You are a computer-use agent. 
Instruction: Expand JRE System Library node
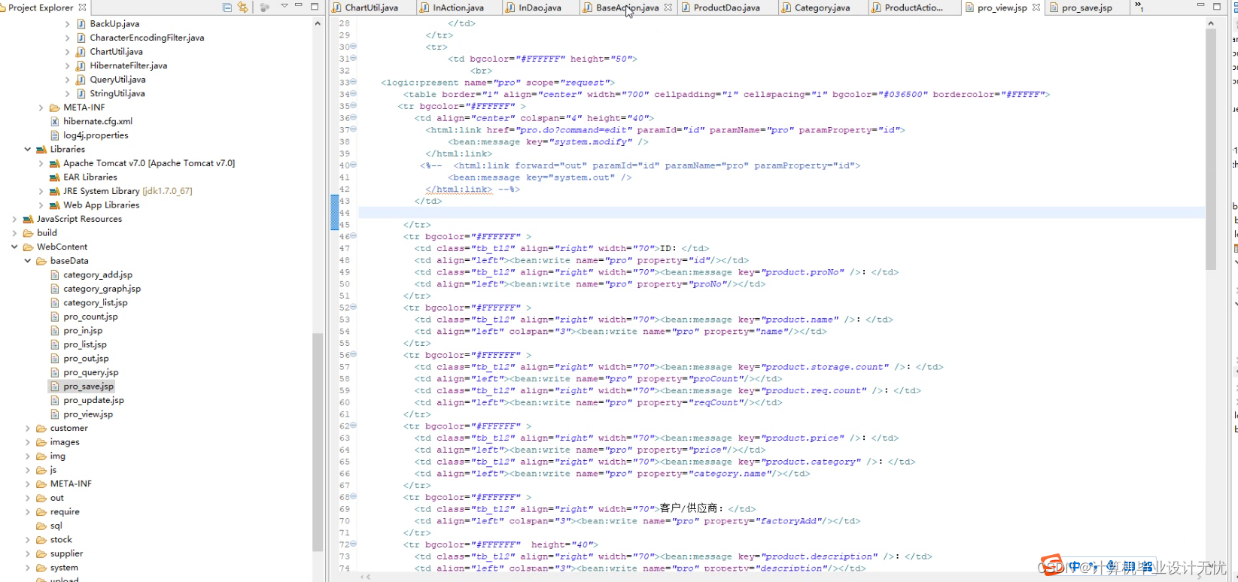pyautogui.click(x=41, y=191)
